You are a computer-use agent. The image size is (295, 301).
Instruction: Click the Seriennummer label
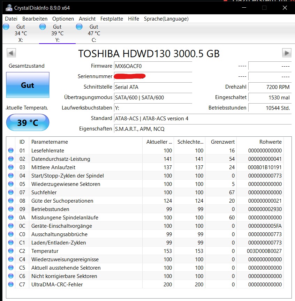(95, 76)
